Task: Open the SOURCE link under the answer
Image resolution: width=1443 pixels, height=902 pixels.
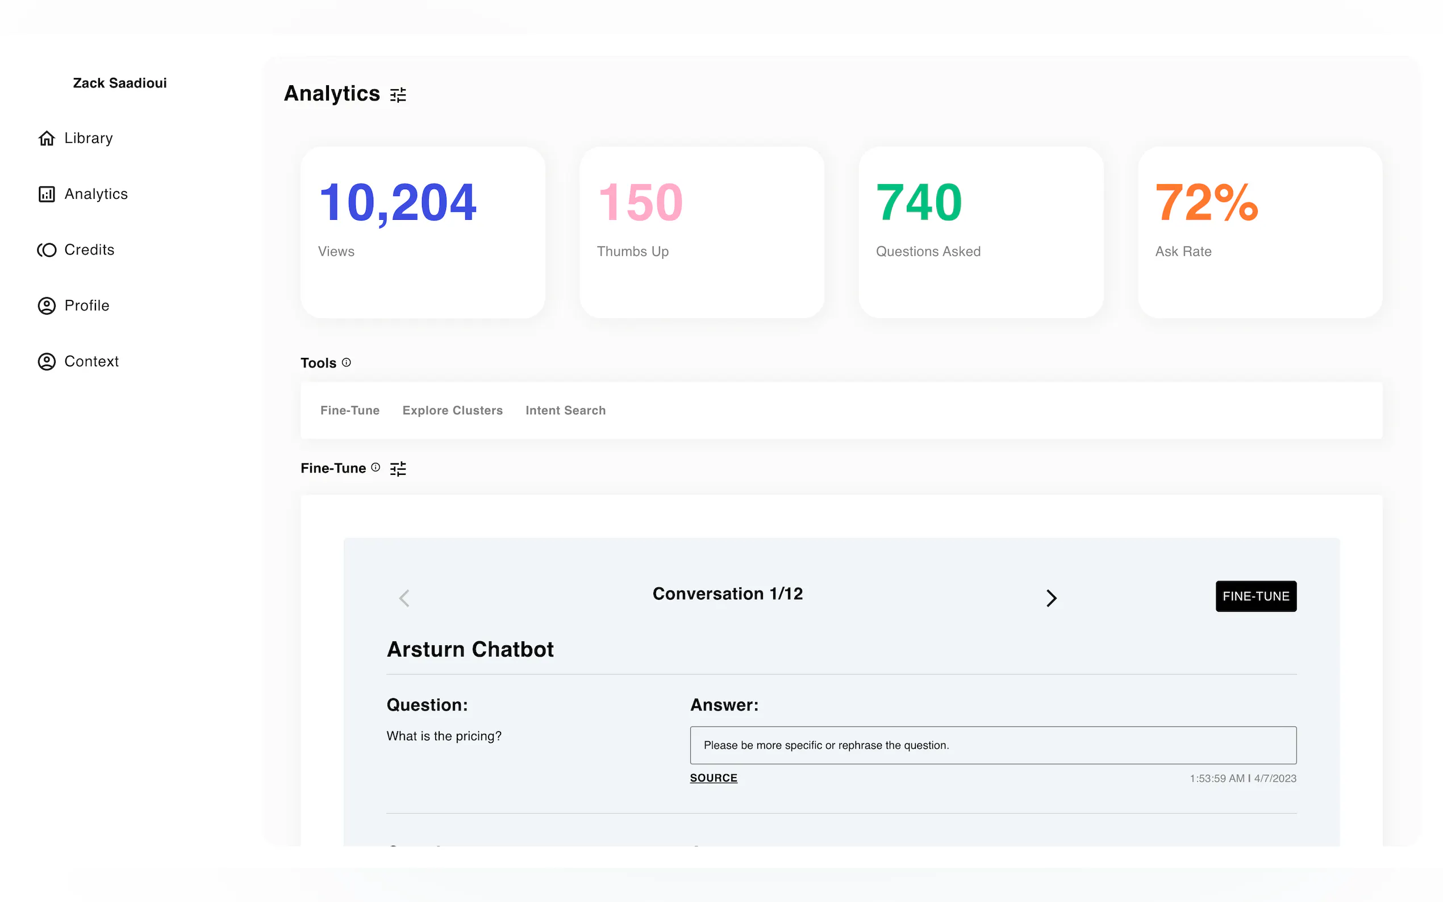Action: click(714, 778)
